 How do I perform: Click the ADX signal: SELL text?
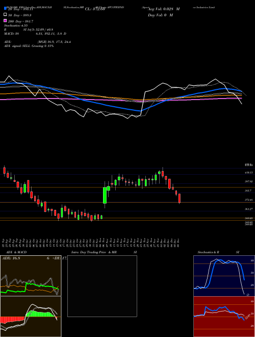pyautogui.click(x=29, y=46)
